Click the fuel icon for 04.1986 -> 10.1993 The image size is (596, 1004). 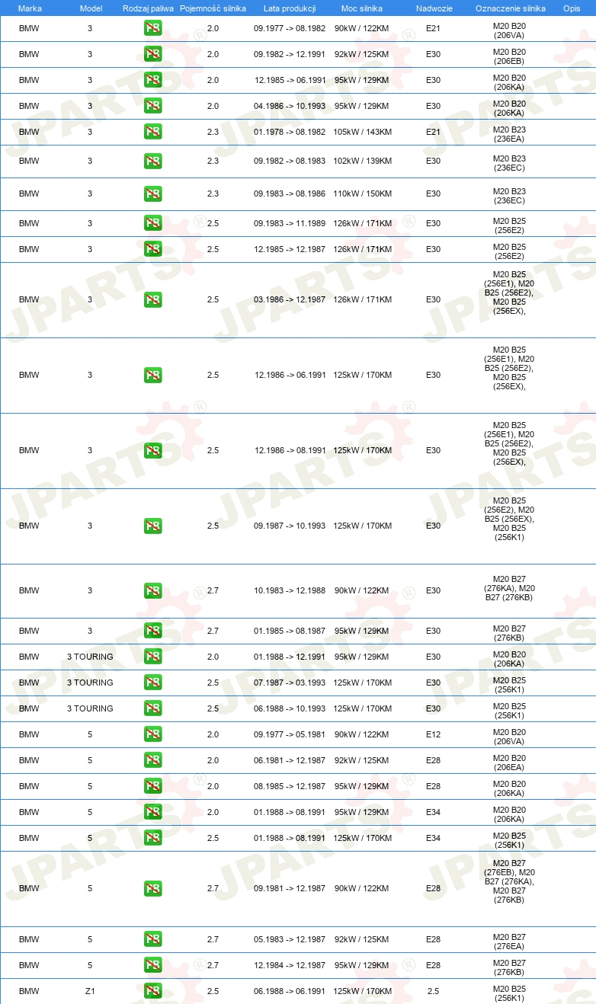[152, 106]
